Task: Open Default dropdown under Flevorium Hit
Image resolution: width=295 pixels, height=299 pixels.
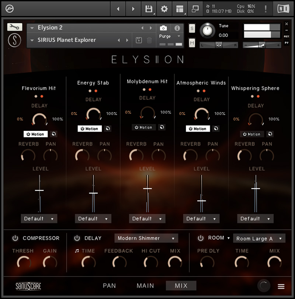Action: pyautogui.click(x=39, y=219)
